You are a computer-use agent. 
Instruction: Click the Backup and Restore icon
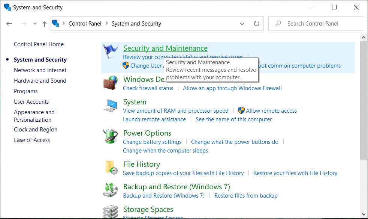(111, 190)
